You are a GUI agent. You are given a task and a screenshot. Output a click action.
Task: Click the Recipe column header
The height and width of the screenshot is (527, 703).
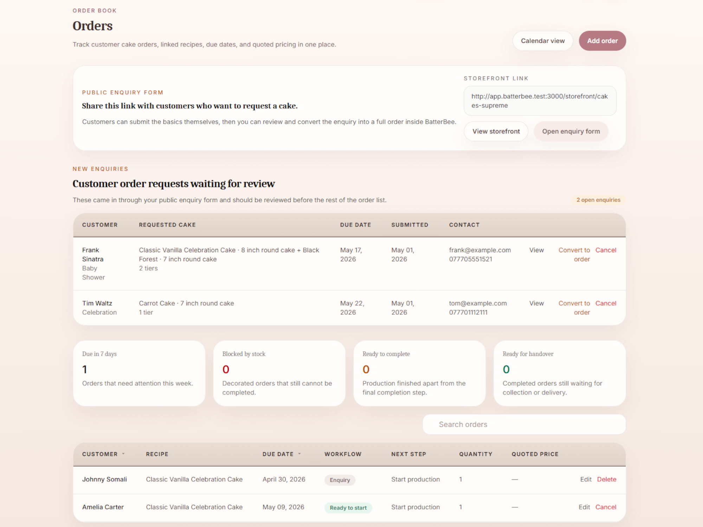click(157, 454)
